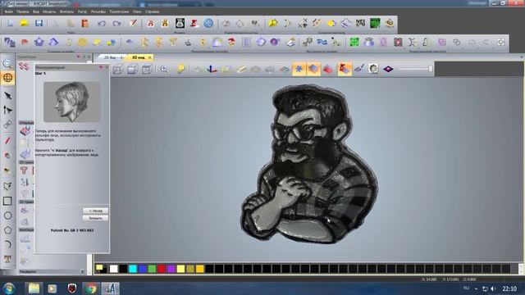Select the red color swatch in palette

(162, 269)
